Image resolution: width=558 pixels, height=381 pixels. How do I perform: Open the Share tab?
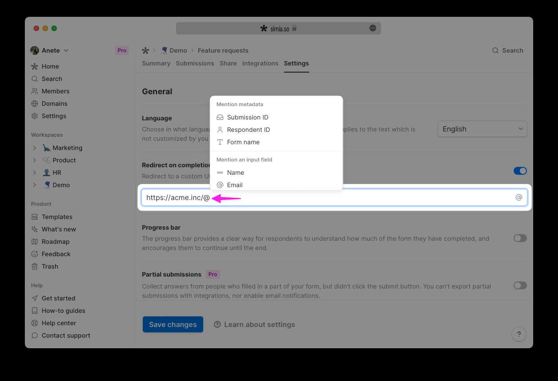coord(228,63)
